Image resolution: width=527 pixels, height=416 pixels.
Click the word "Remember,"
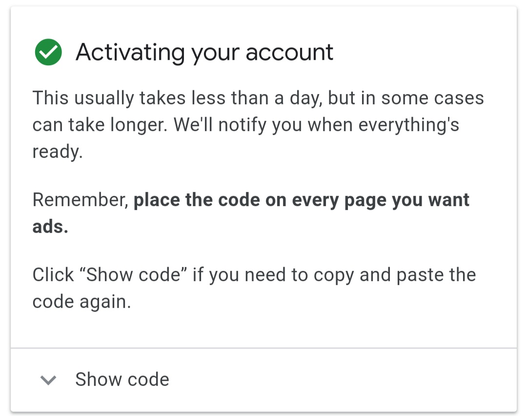coord(81,200)
